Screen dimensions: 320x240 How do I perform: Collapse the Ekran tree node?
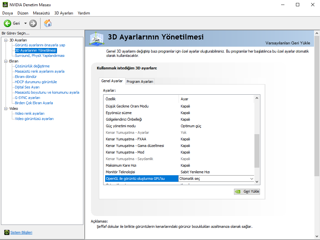point(6,61)
